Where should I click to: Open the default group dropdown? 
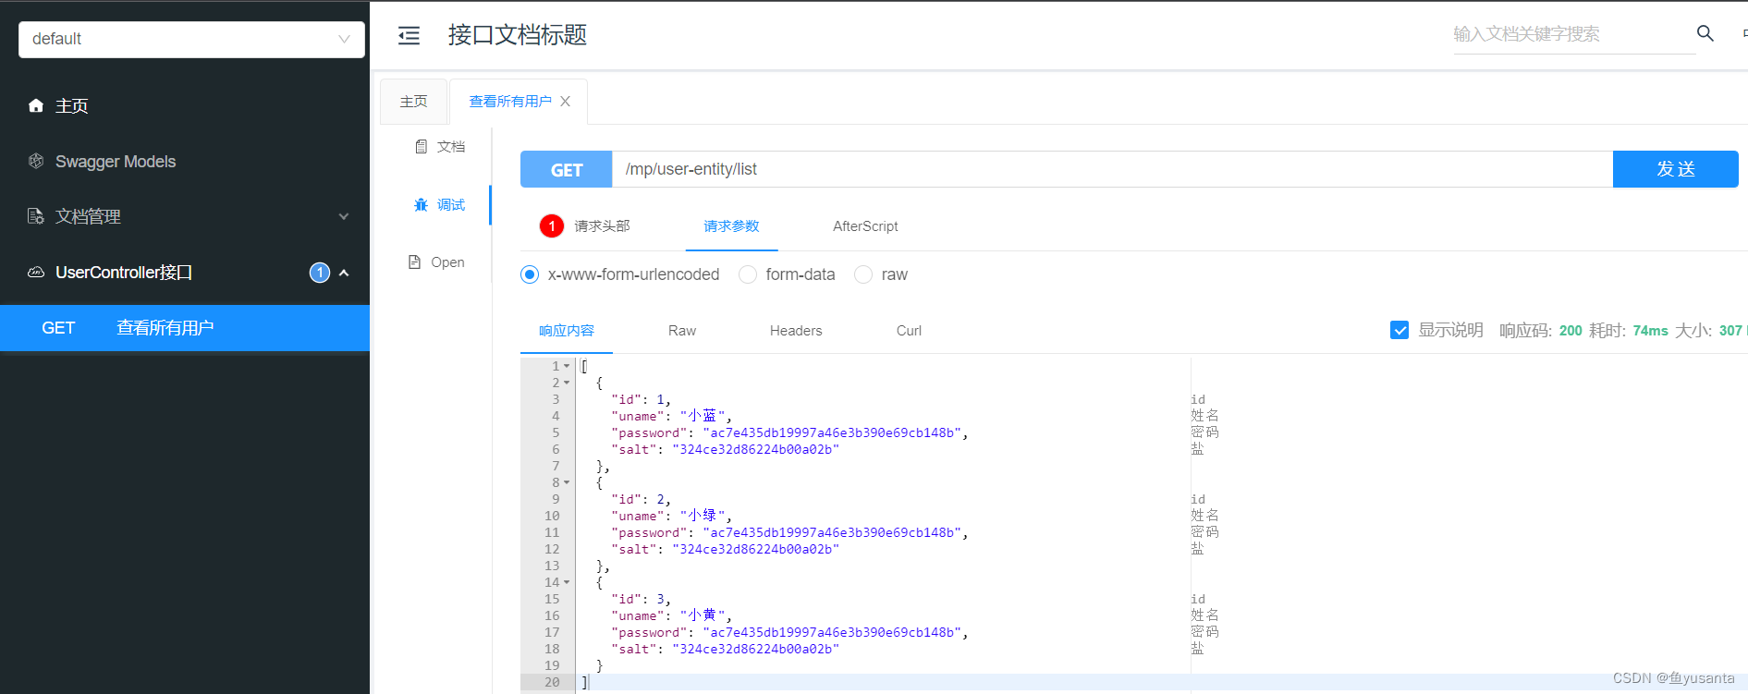click(x=191, y=39)
